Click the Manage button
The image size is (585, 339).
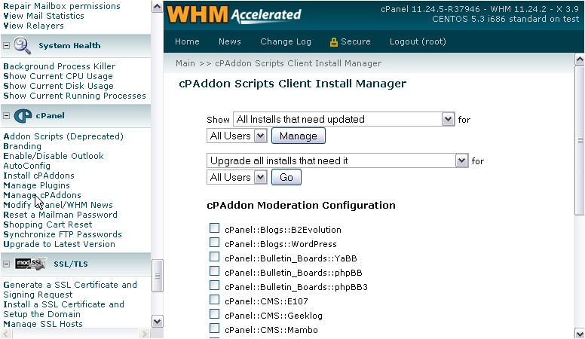[299, 136]
